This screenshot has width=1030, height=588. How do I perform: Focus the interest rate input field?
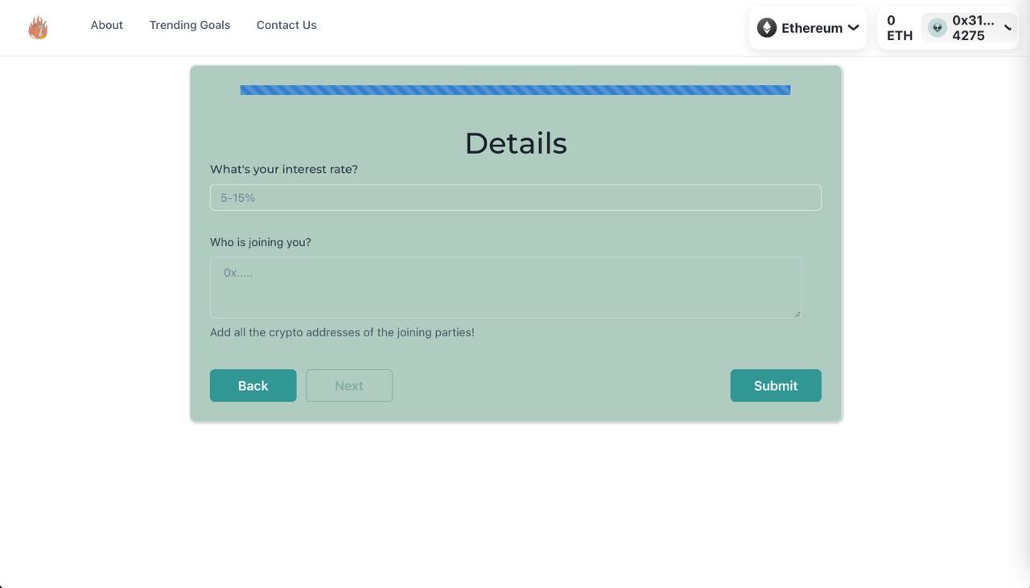[515, 197]
